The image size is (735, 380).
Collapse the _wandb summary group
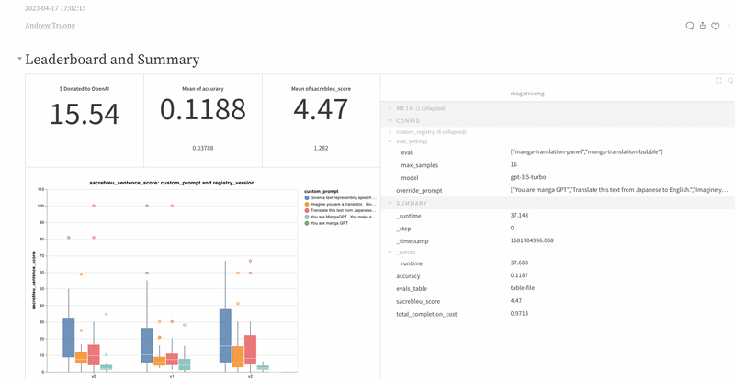click(390, 251)
